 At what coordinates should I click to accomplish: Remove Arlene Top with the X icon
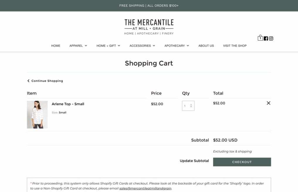(x=268, y=103)
